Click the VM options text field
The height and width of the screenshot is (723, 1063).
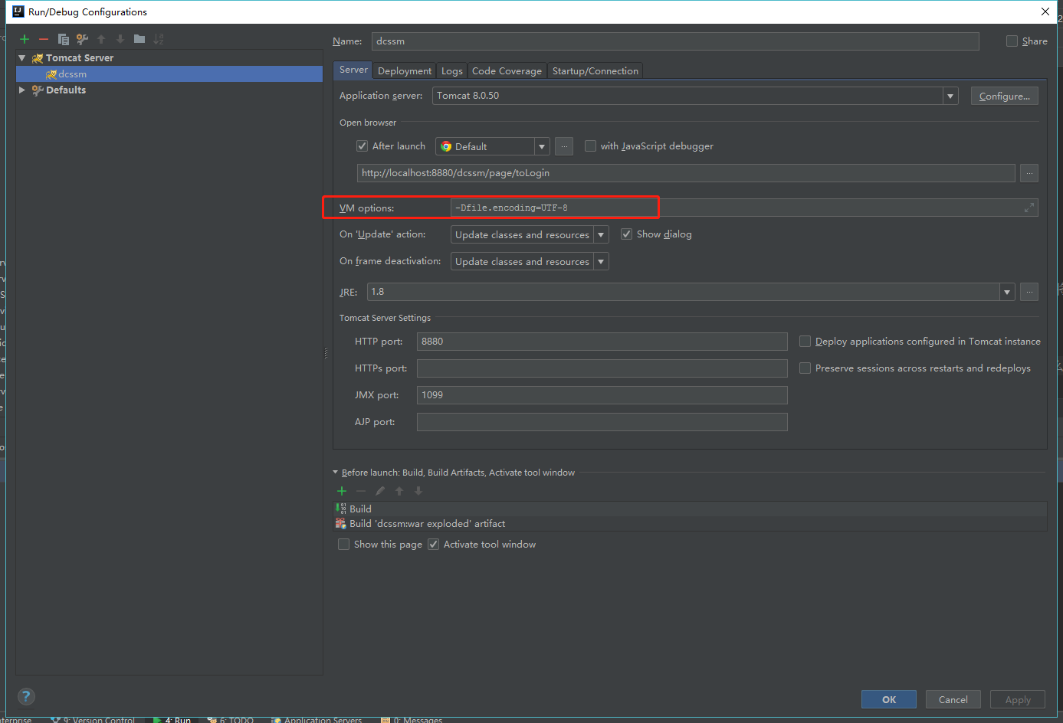(x=744, y=208)
